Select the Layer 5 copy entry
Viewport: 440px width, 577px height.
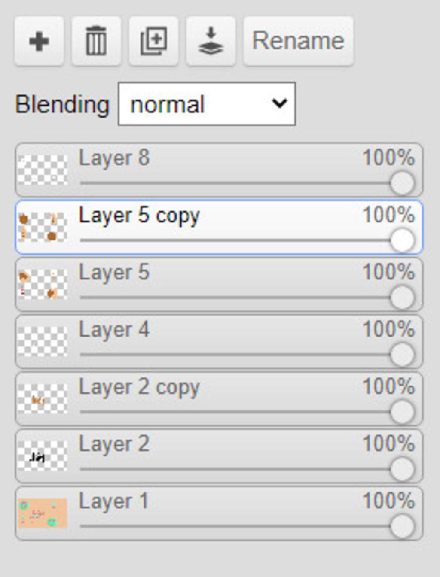pyautogui.click(x=219, y=227)
